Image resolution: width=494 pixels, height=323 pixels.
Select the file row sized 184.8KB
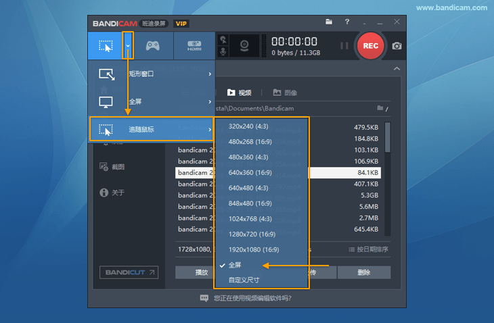[278, 139]
